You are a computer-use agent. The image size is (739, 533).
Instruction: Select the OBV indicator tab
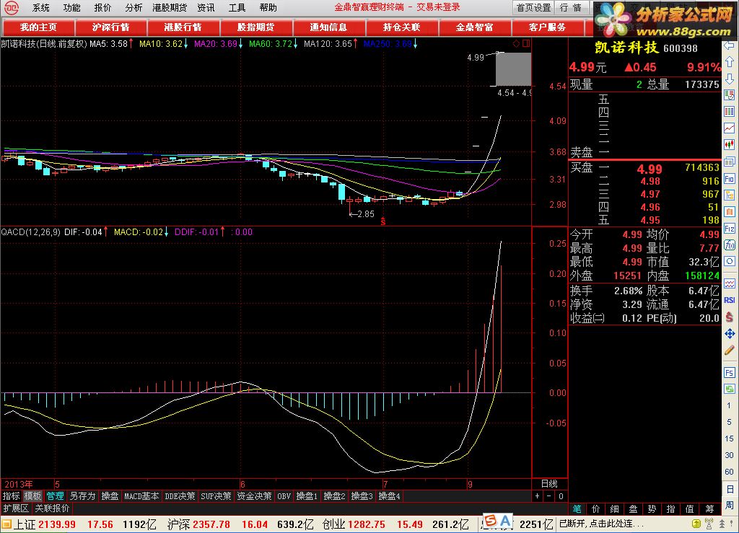(x=284, y=495)
